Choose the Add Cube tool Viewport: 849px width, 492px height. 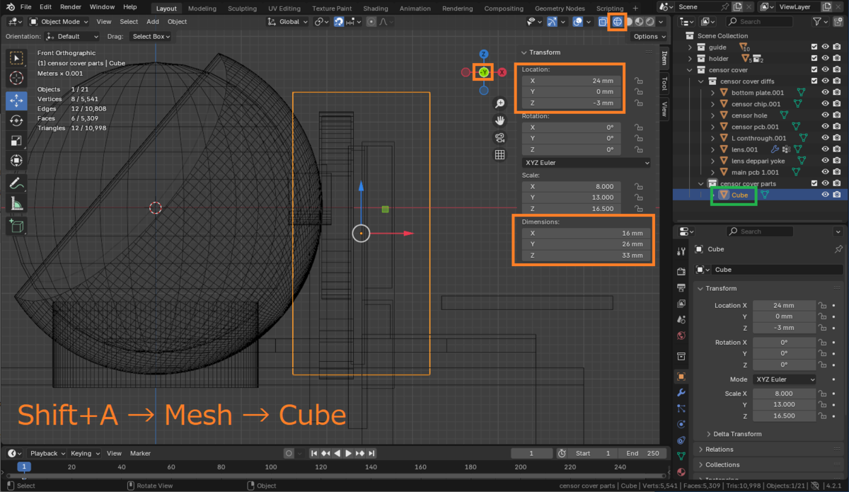(x=16, y=227)
